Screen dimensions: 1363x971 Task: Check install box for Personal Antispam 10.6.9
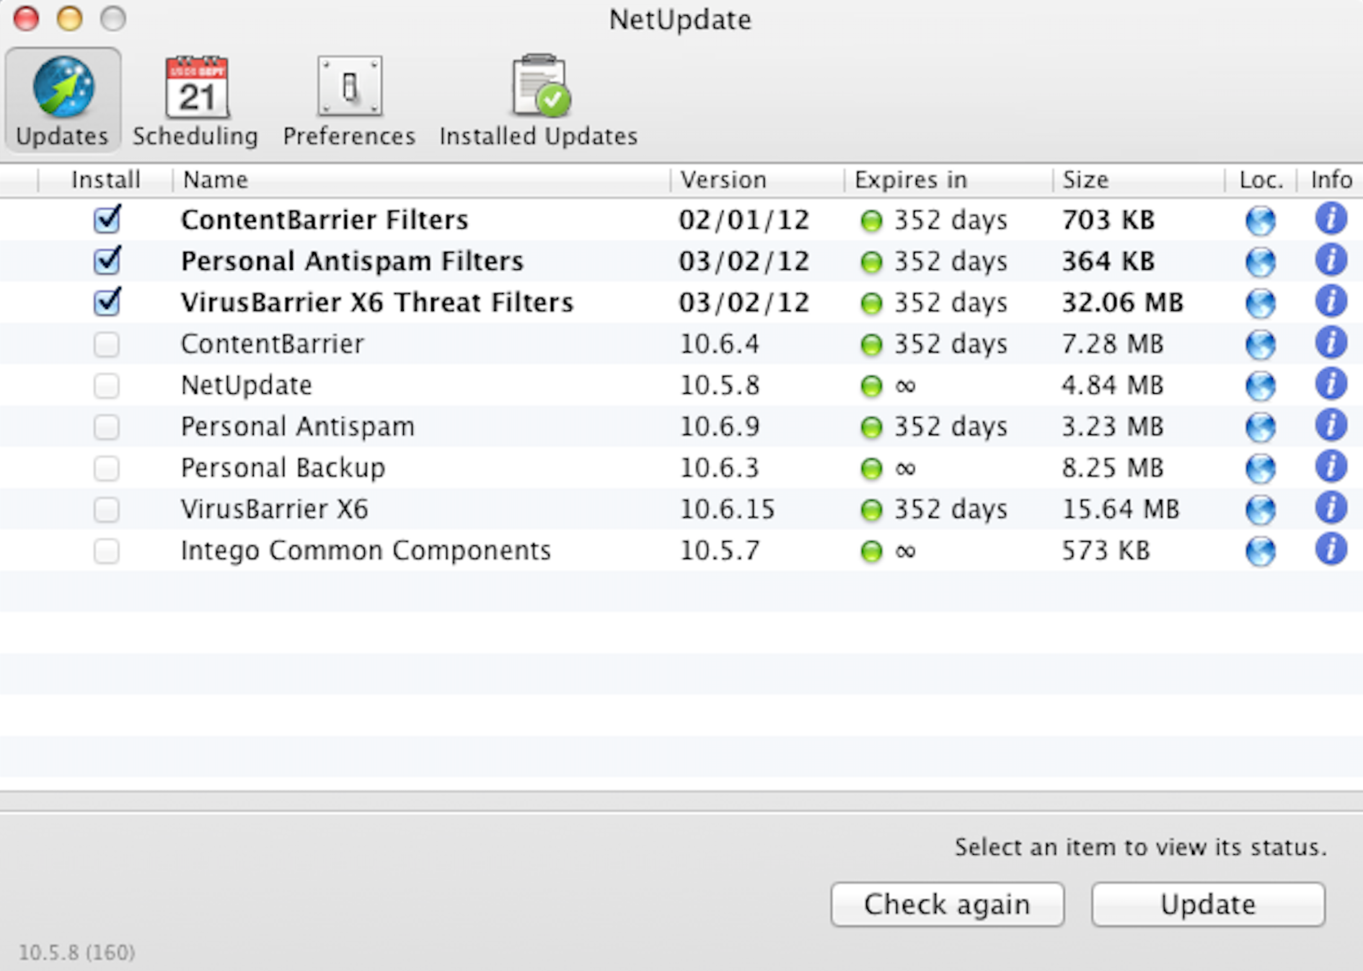107,426
